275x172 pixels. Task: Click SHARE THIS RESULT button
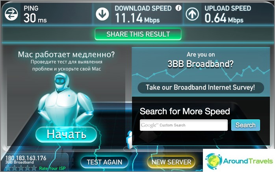[138, 34]
